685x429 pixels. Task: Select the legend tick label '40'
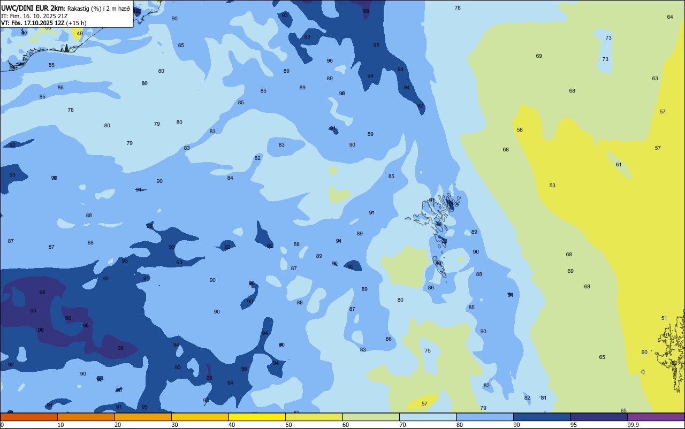232,425
